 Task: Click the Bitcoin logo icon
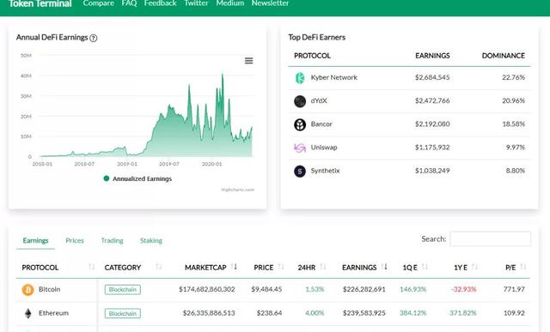[28, 290]
